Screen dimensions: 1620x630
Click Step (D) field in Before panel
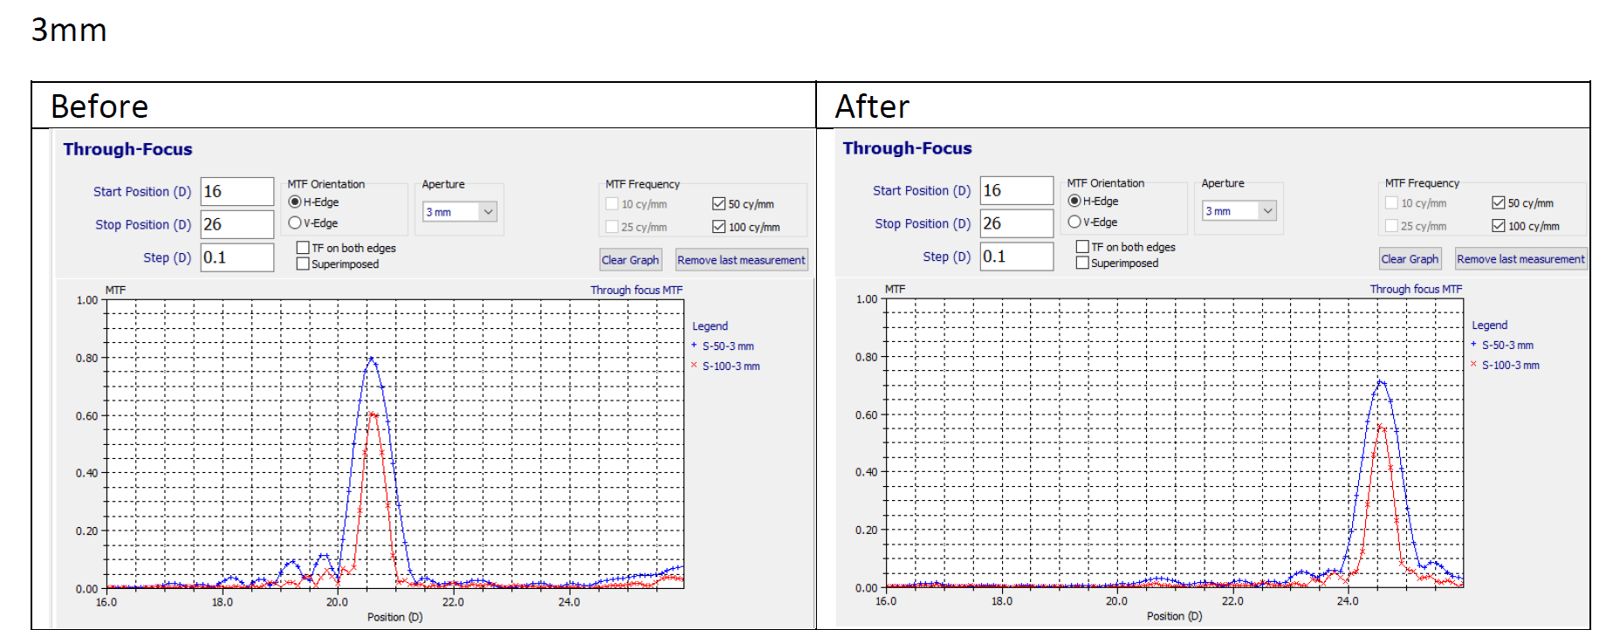click(x=237, y=257)
